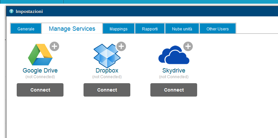The image size is (278, 138).
Task: Click the info icon beside Impostazioni title
Action: coord(11,11)
